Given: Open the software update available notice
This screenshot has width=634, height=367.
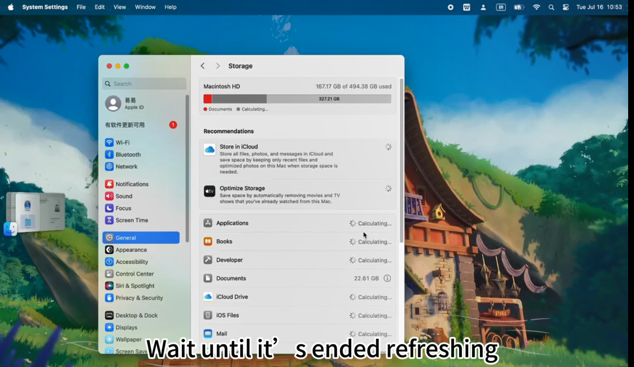Looking at the screenshot, I should (141, 125).
